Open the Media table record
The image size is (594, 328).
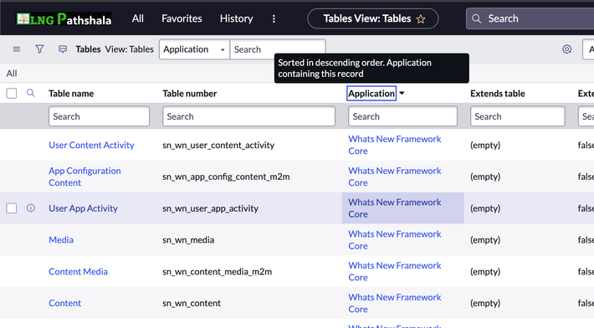pyautogui.click(x=61, y=240)
